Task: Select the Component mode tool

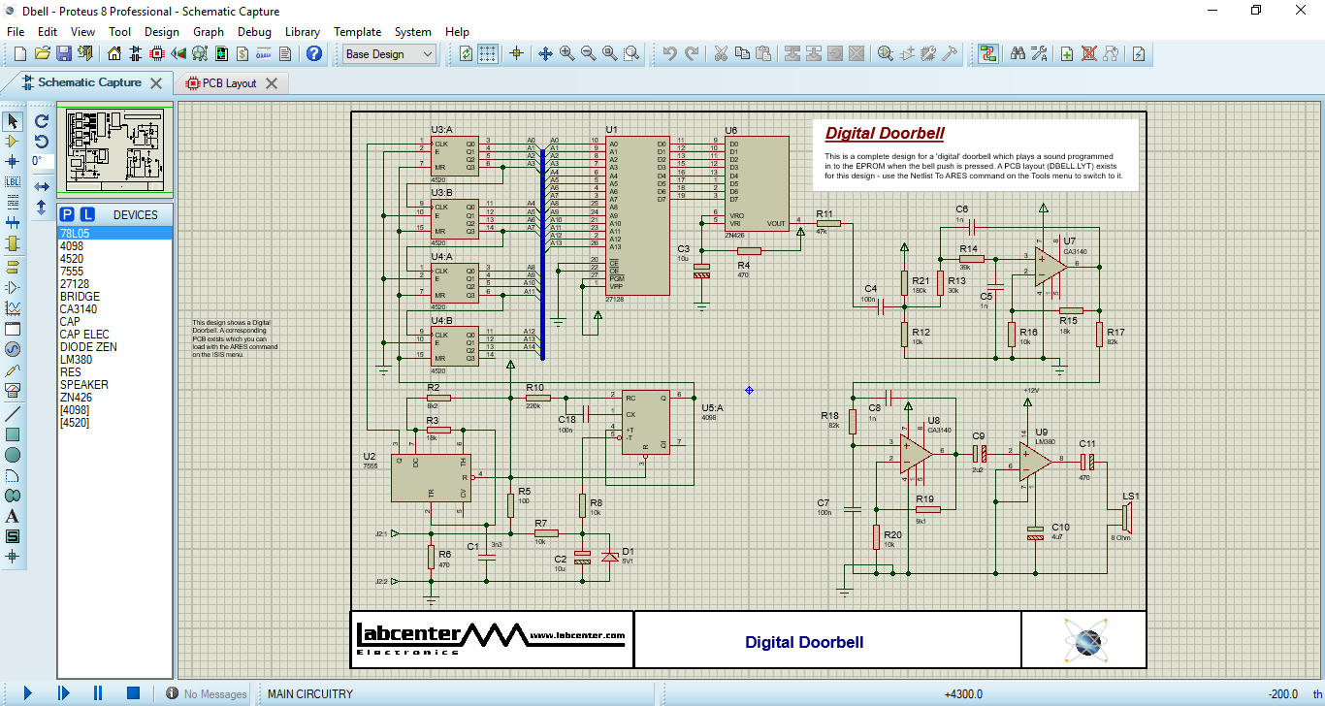Action: pyautogui.click(x=13, y=142)
